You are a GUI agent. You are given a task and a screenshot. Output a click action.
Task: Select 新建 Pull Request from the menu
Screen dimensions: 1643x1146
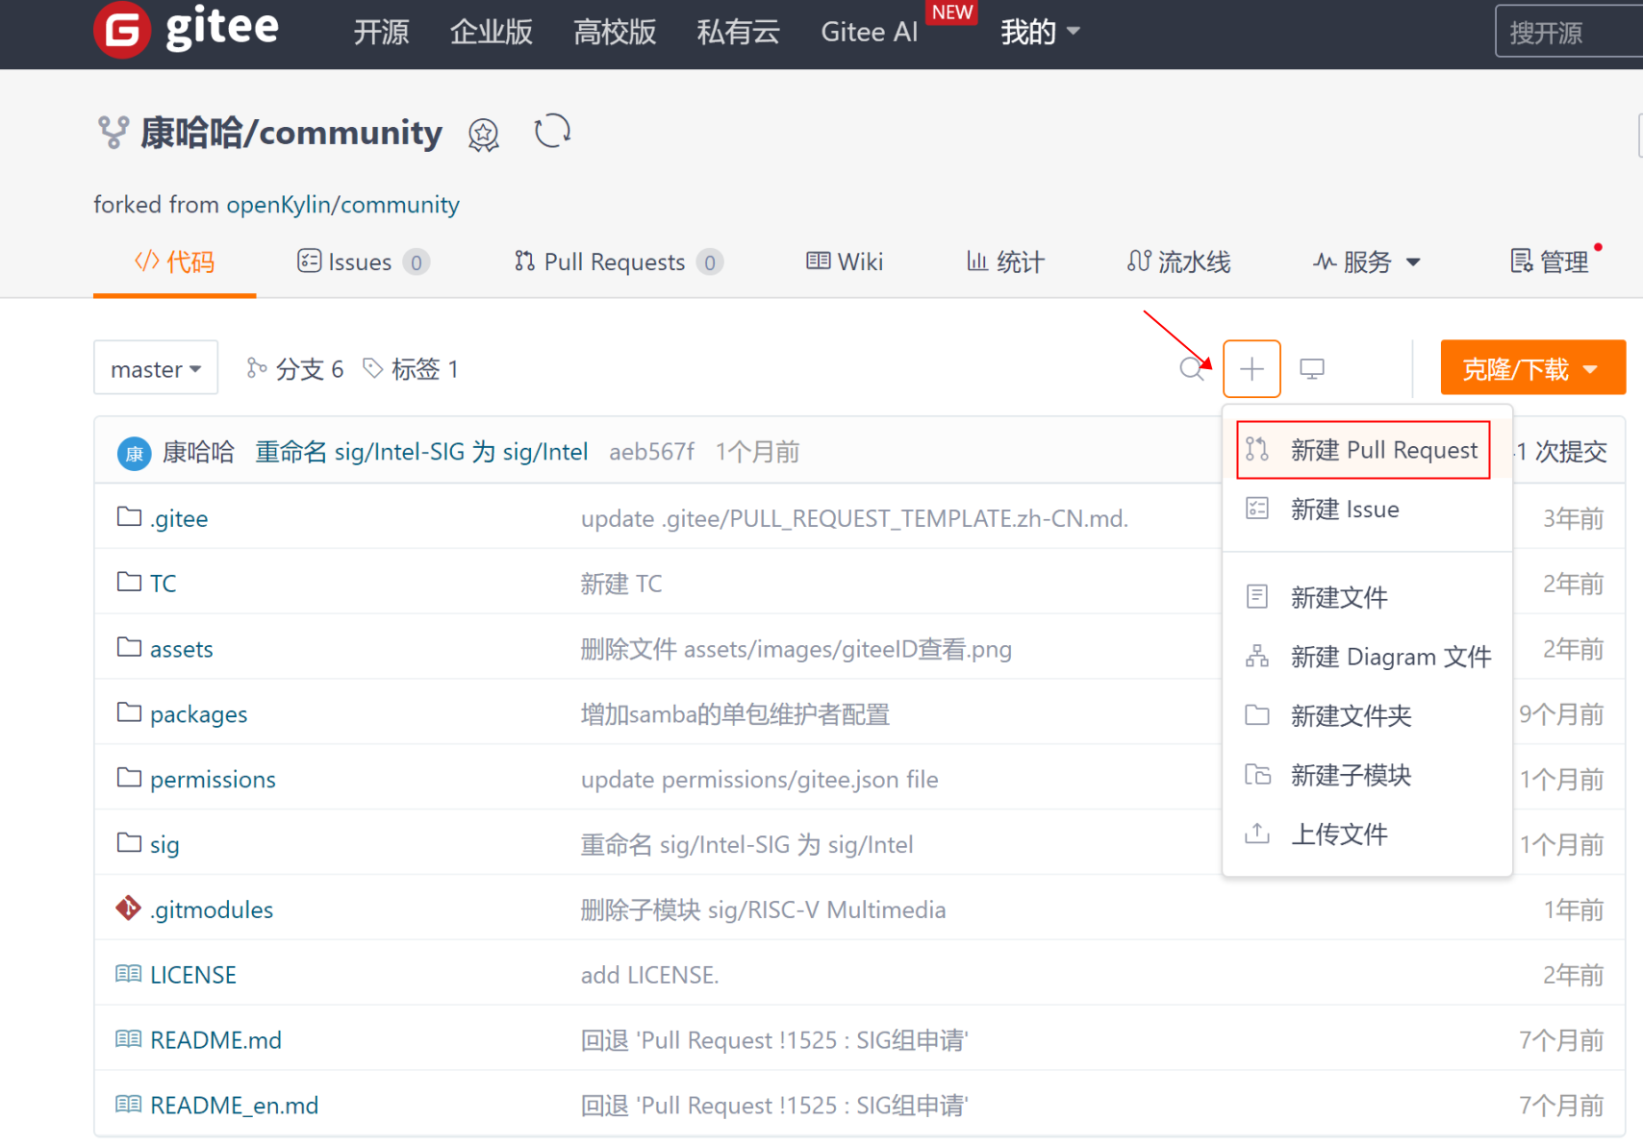(x=1363, y=450)
